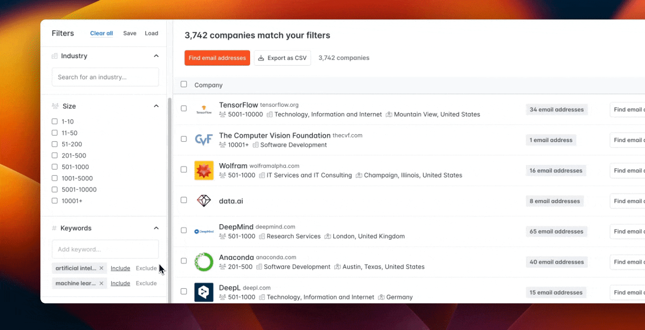
Task: Open the TensorFlow company name
Action: tap(239, 105)
